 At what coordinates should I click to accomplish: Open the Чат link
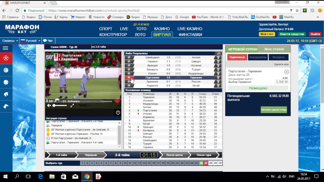(48, 41)
